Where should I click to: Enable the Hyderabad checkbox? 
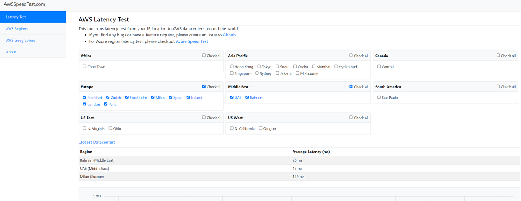pyautogui.click(x=336, y=66)
